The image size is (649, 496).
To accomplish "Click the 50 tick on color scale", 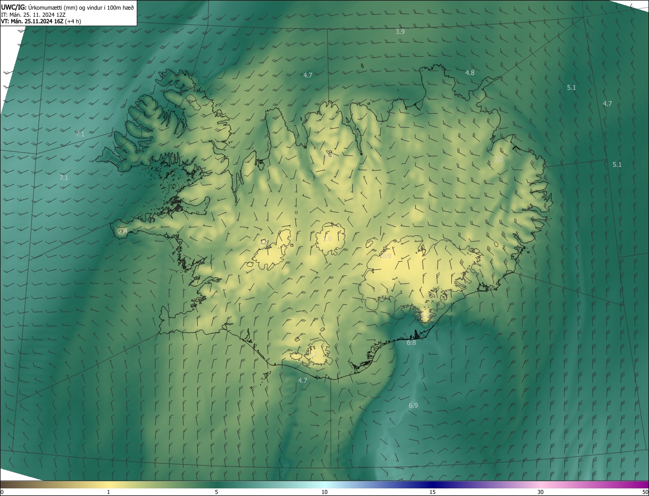I will 644,492.
